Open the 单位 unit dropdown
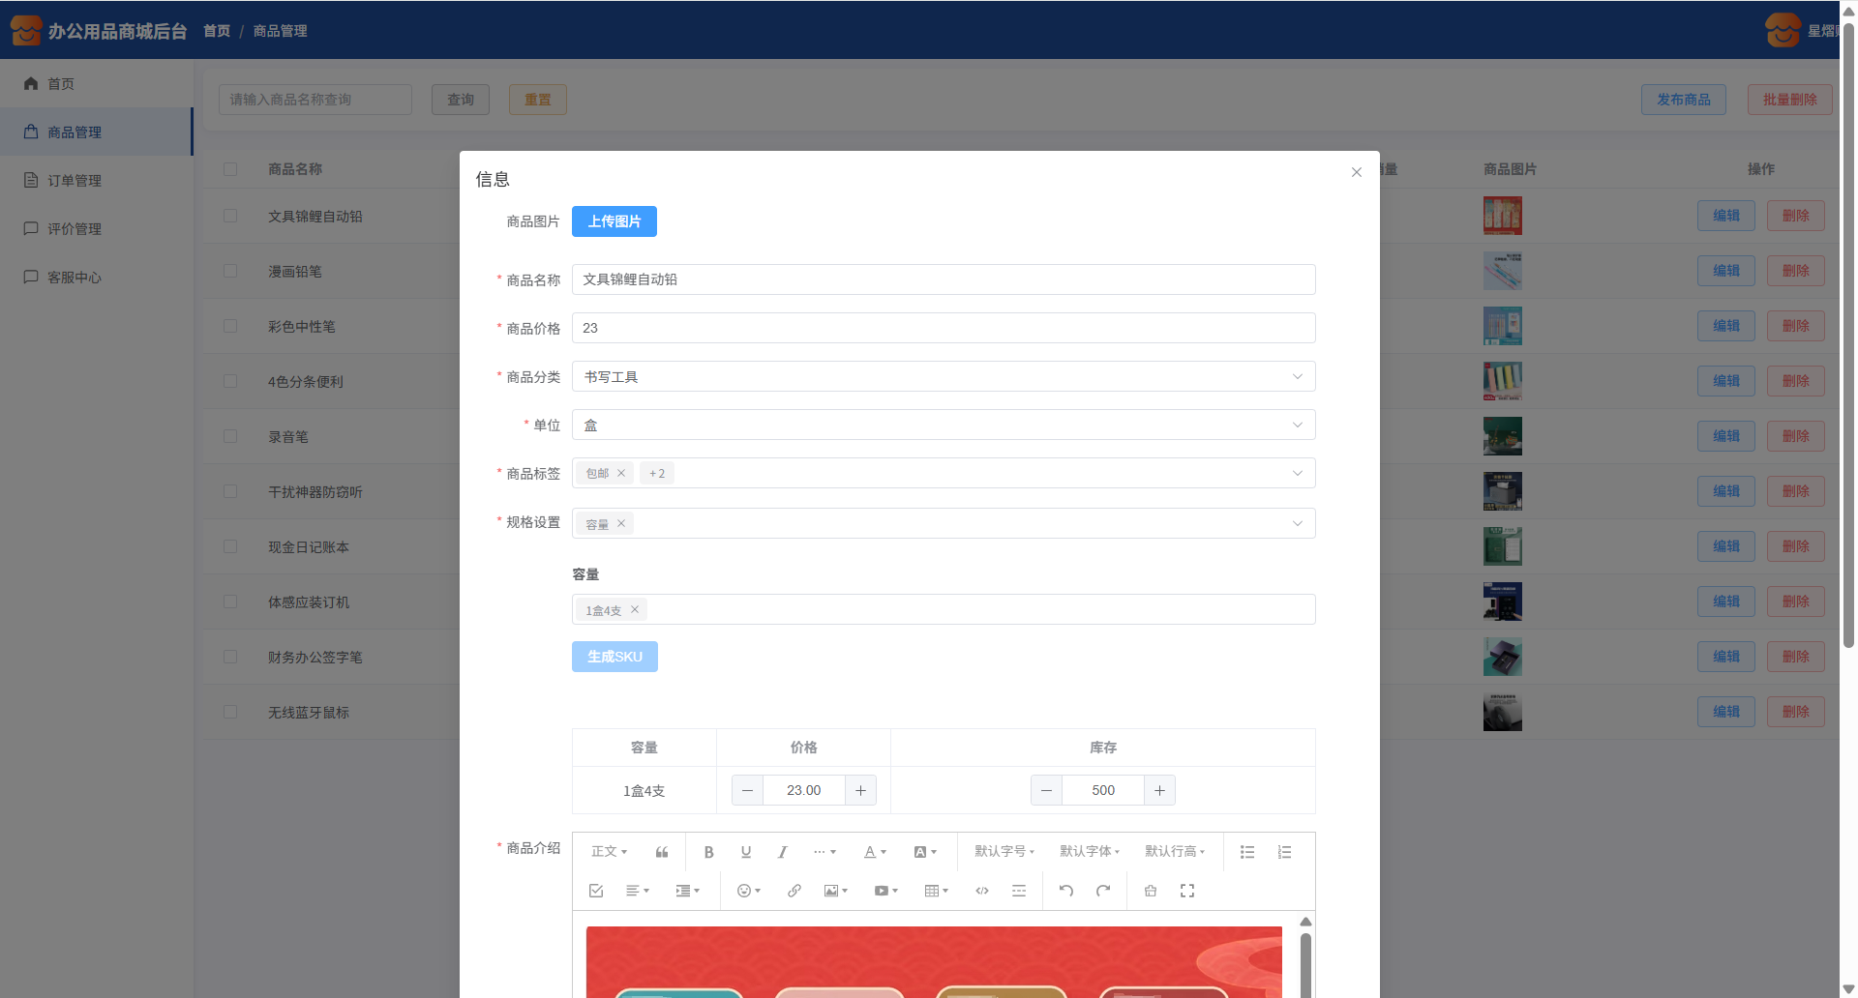Image resolution: width=1858 pixels, height=998 pixels. pyautogui.click(x=943, y=425)
